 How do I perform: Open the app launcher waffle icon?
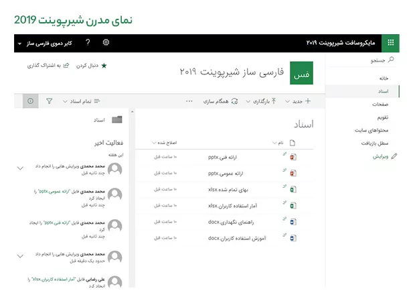(391, 43)
